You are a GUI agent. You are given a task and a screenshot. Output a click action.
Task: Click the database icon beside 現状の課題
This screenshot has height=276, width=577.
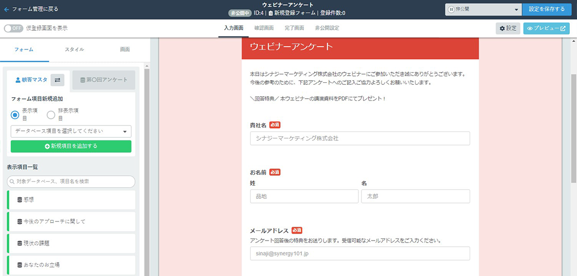(20, 243)
